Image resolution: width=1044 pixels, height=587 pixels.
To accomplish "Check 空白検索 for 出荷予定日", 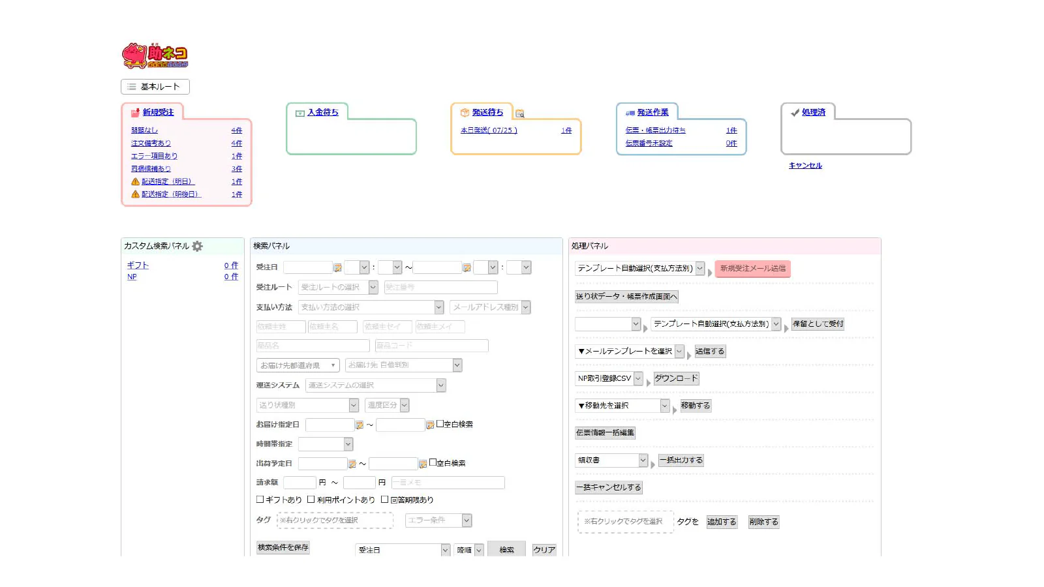I will 433,462.
